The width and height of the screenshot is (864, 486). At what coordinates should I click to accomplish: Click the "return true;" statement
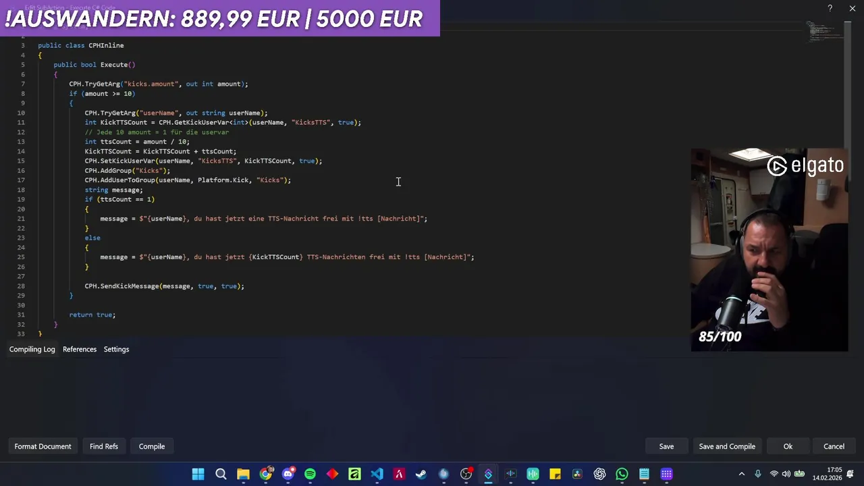point(92,315)
